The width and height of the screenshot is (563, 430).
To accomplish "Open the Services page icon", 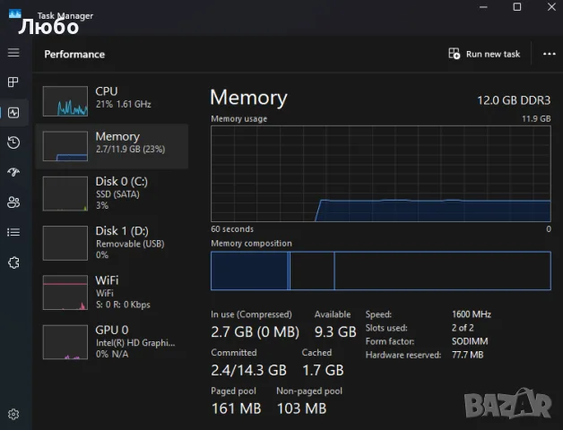I will coord(13,262).
